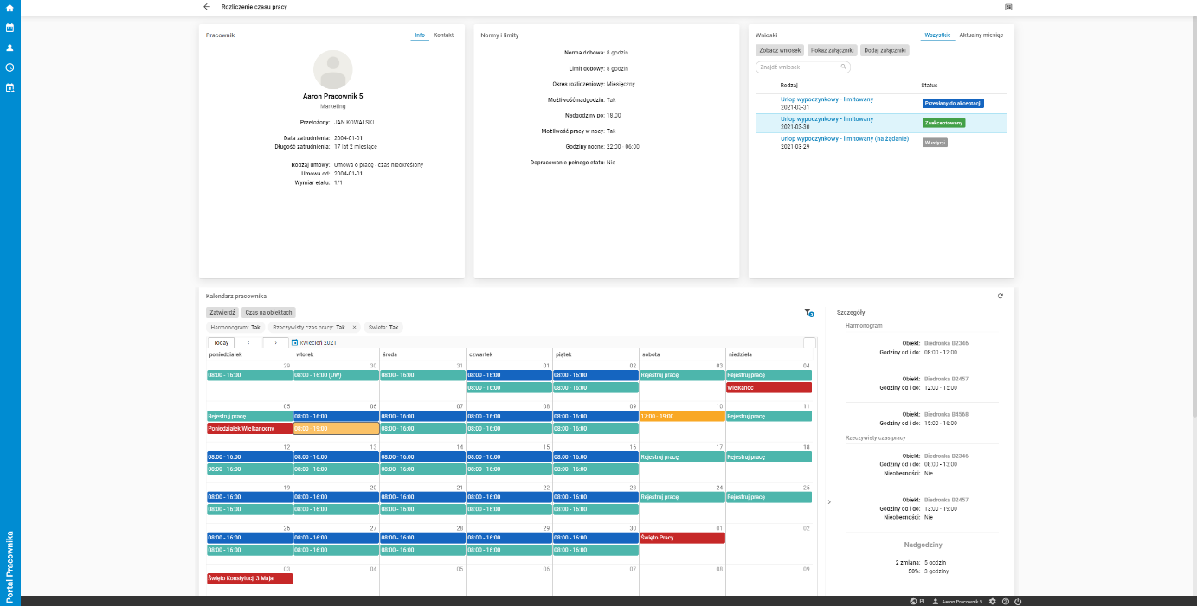Go back with the arrow beside Rozliczenie czasu pracy
Image resolution: width=1197 pixels, height=606 pixels.
coord(207,6)
